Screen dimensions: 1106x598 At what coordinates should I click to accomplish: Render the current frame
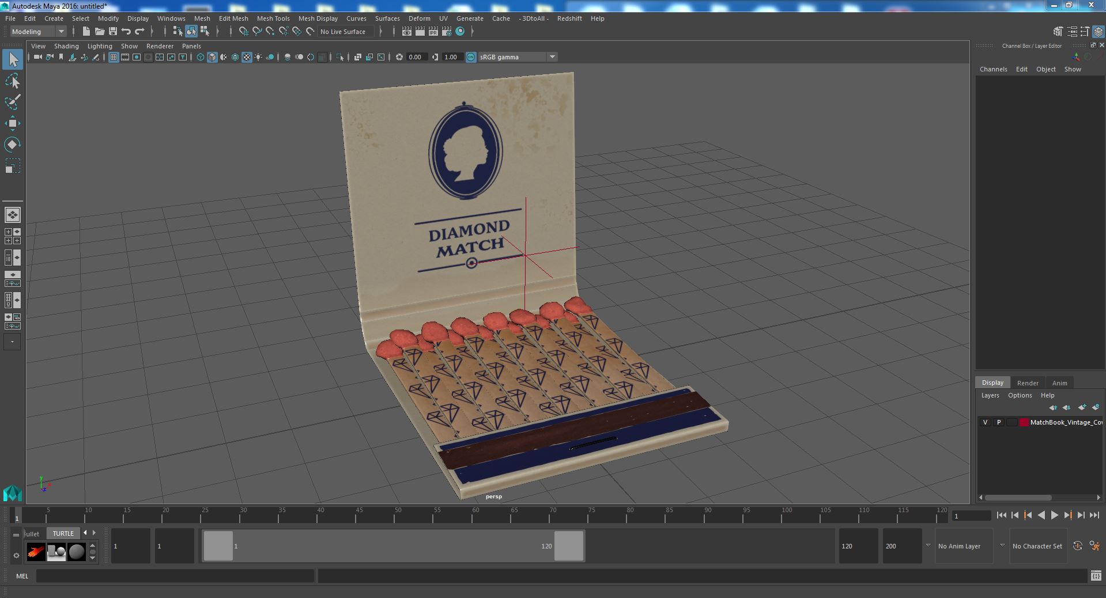[x=420, y=32]
